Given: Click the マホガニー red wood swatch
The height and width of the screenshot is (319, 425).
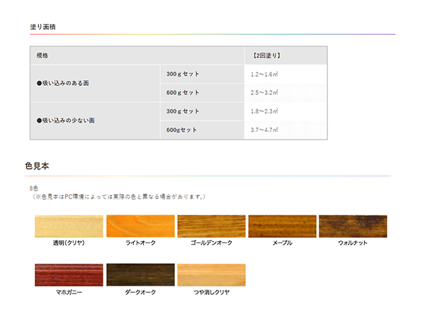Looking at the screenshot, I should pos(69,275).
